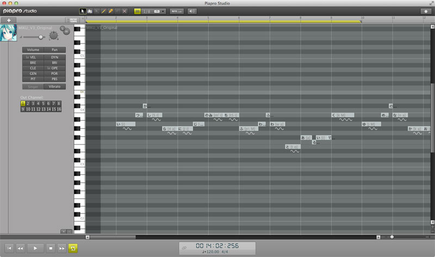This screenshot has width=435, height=257.
Task: Select the BRI parameter button
Action: (55, 62)
